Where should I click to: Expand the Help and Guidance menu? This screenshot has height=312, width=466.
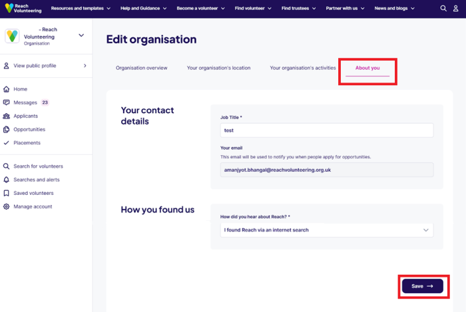tap(144, 8)
